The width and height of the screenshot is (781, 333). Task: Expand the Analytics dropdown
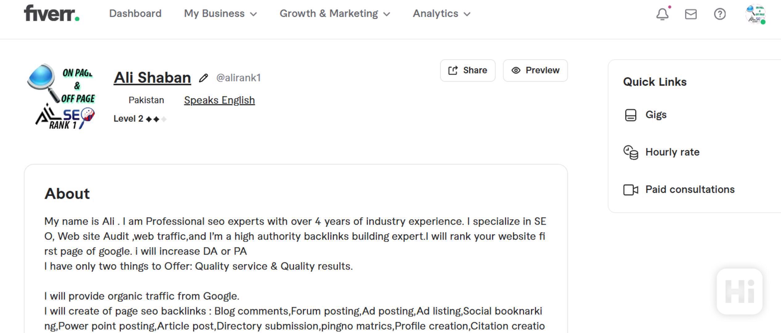[x=442, y=14]
